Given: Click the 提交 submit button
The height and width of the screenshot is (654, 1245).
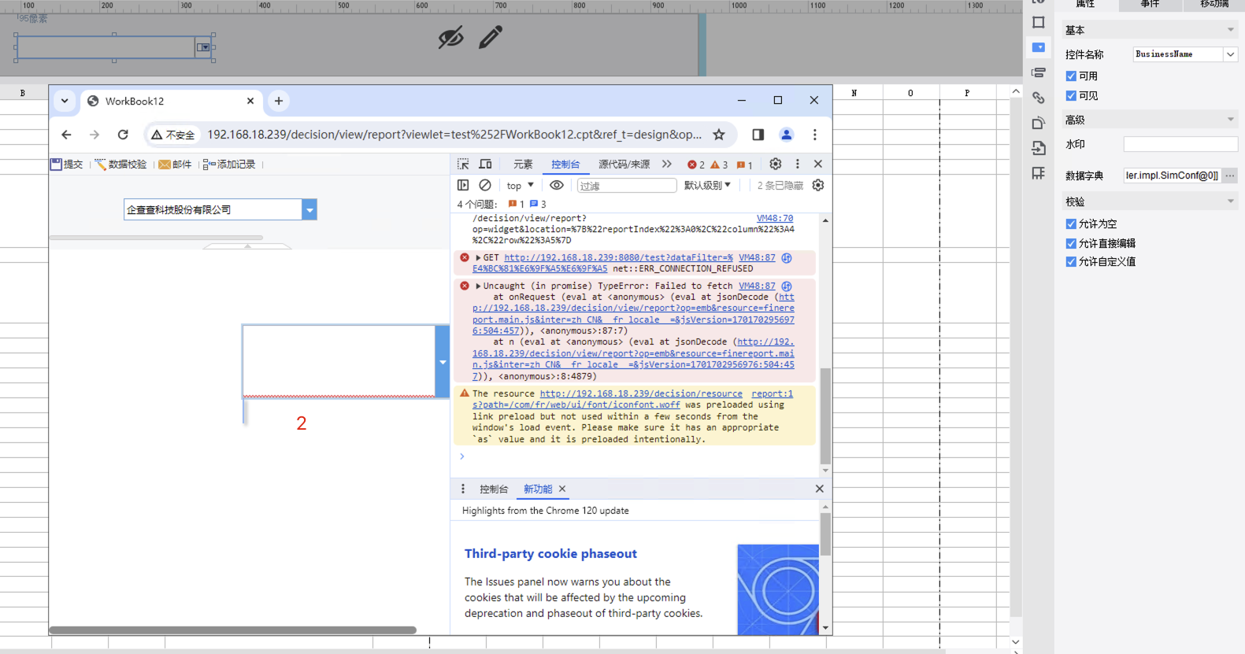Looking at the screenshot, I should coord(67,164).
